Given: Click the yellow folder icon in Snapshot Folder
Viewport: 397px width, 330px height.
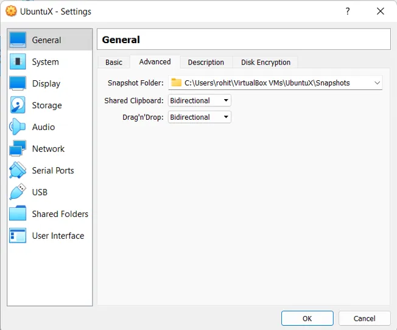Looking at the screenshot, I should tap(176, 83).
